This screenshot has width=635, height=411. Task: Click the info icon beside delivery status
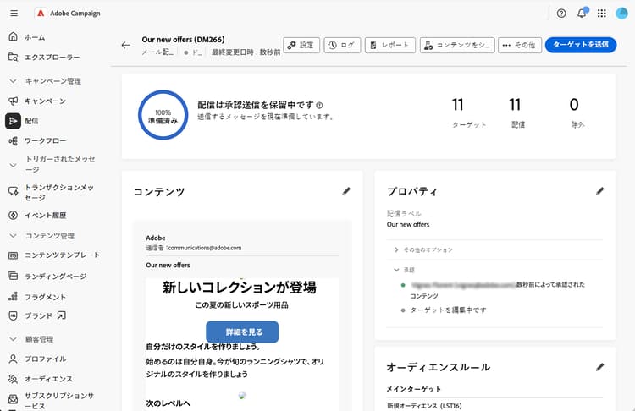pyautogui.click(x=319, y=105)
